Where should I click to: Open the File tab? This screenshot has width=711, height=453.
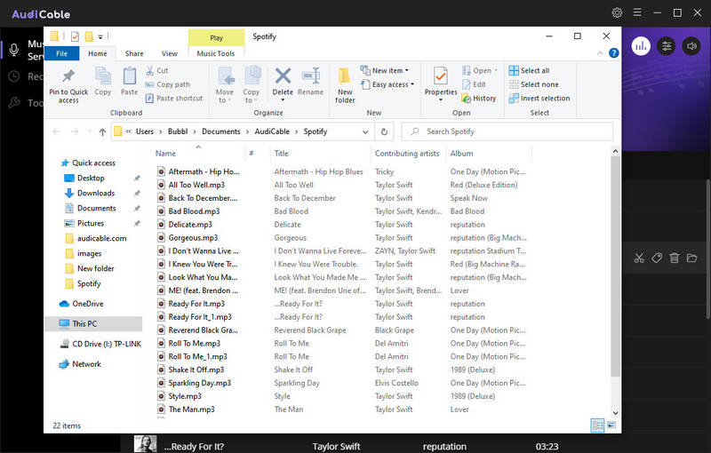point(61,53)
